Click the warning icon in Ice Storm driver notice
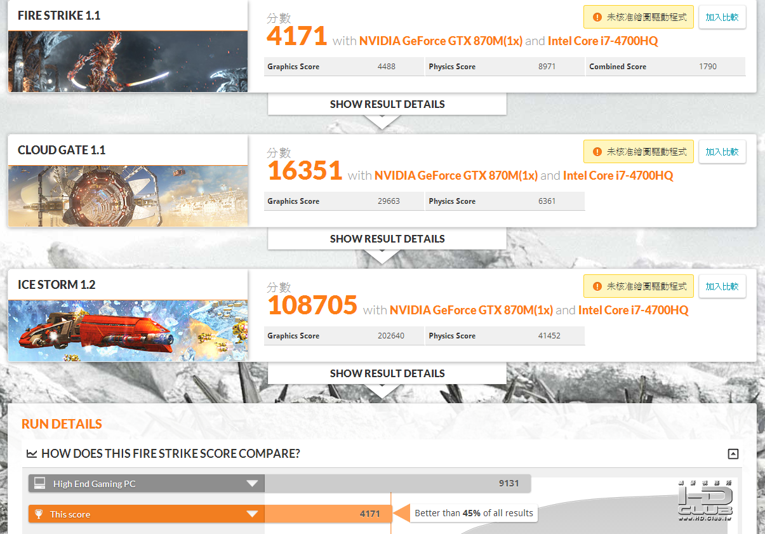 [597, 286]
